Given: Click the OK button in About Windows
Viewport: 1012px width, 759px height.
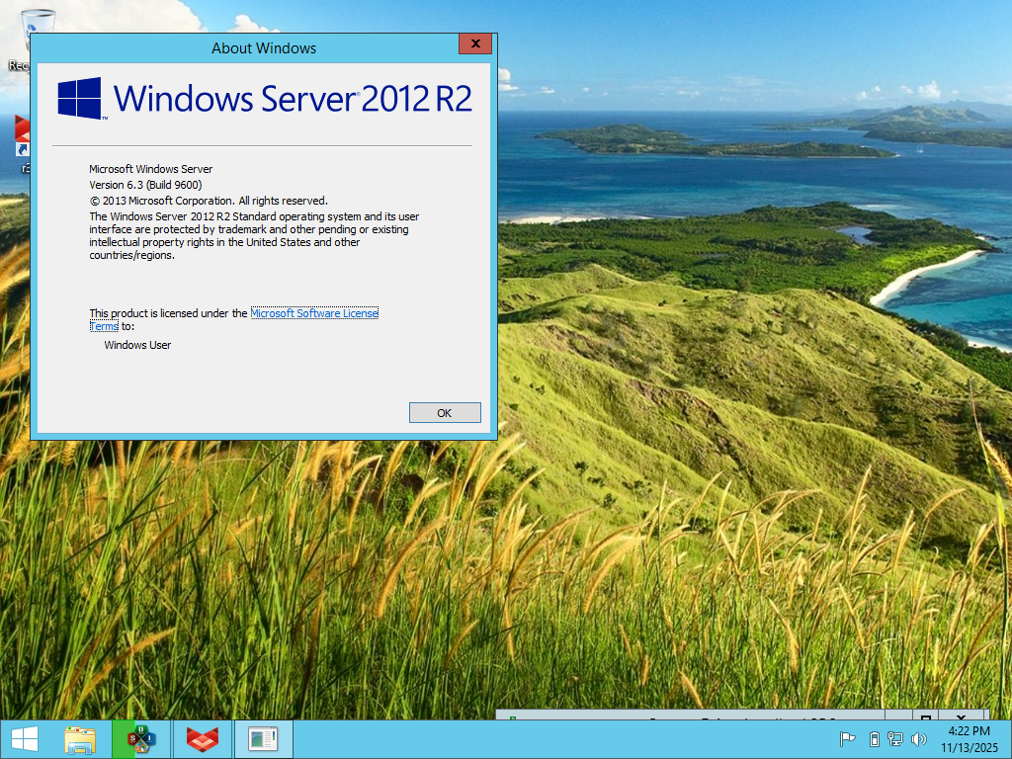Looking at the screenshot, I should 445,412.
